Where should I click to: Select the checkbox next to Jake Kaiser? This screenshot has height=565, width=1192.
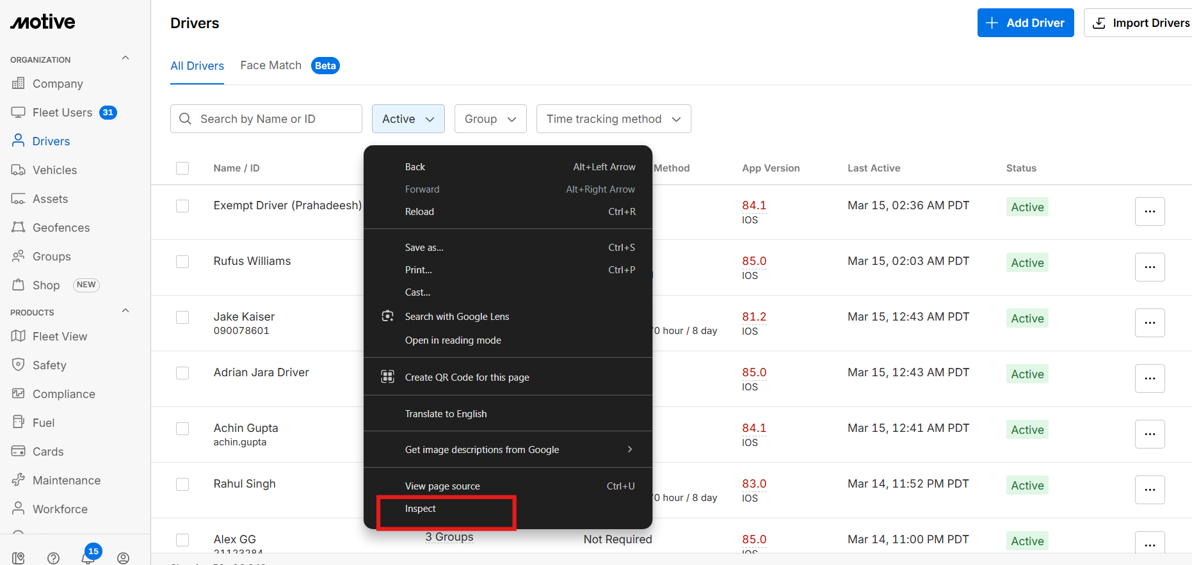[x=182, y=317]
